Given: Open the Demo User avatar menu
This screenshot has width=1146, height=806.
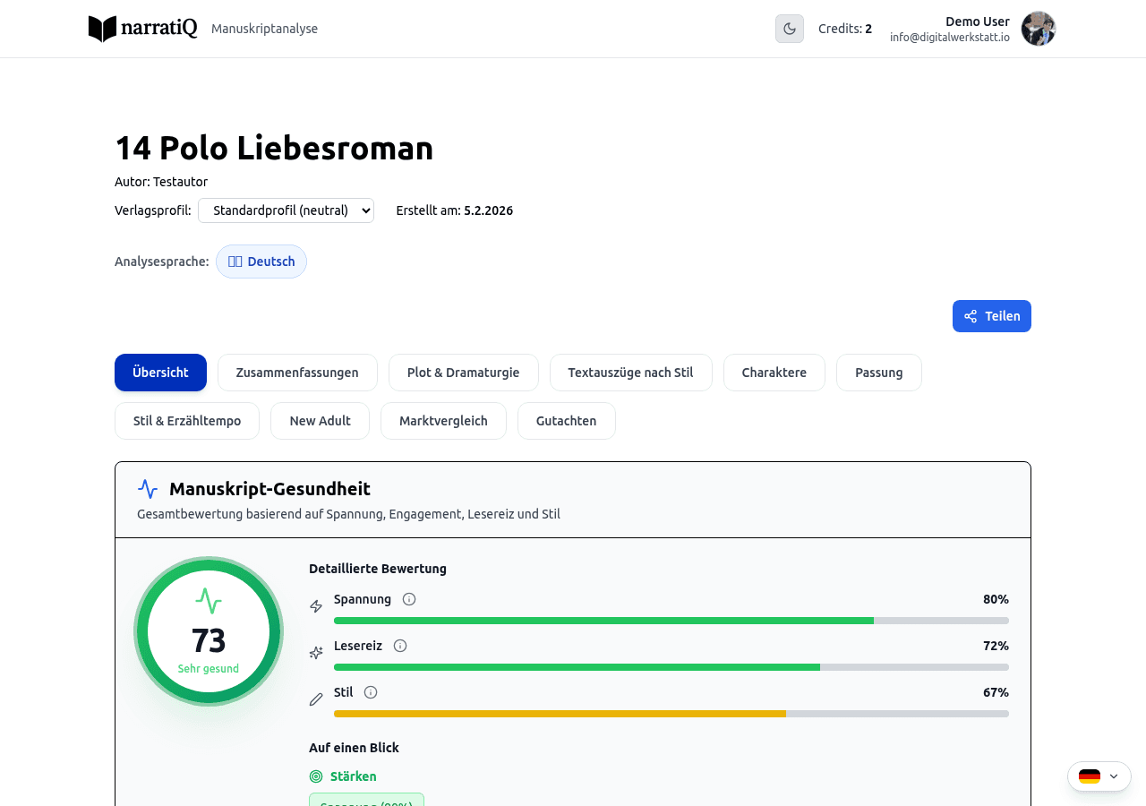Looking at the screenshot, I should click(1039, 29).
